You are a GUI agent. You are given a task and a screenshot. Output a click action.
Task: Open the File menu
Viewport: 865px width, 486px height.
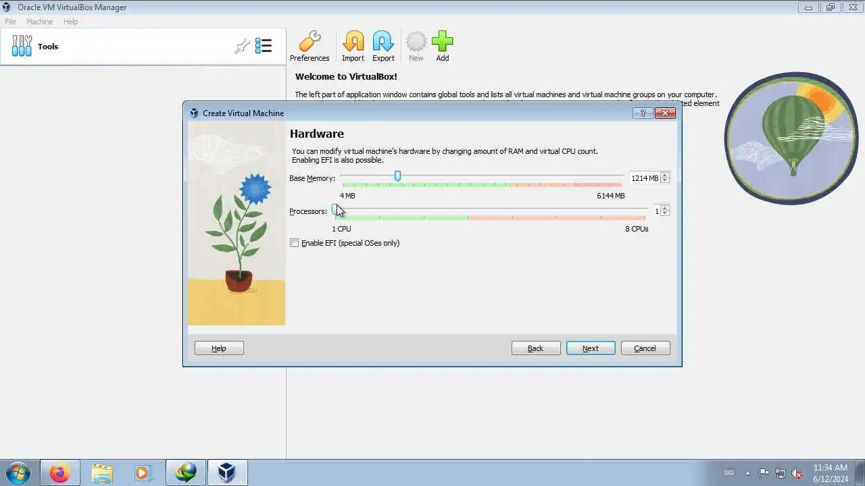point(10,22)
